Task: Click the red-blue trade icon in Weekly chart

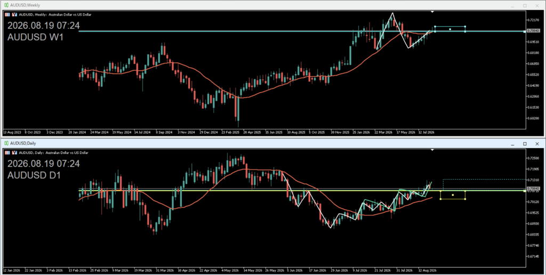Action: pos(14,14)
